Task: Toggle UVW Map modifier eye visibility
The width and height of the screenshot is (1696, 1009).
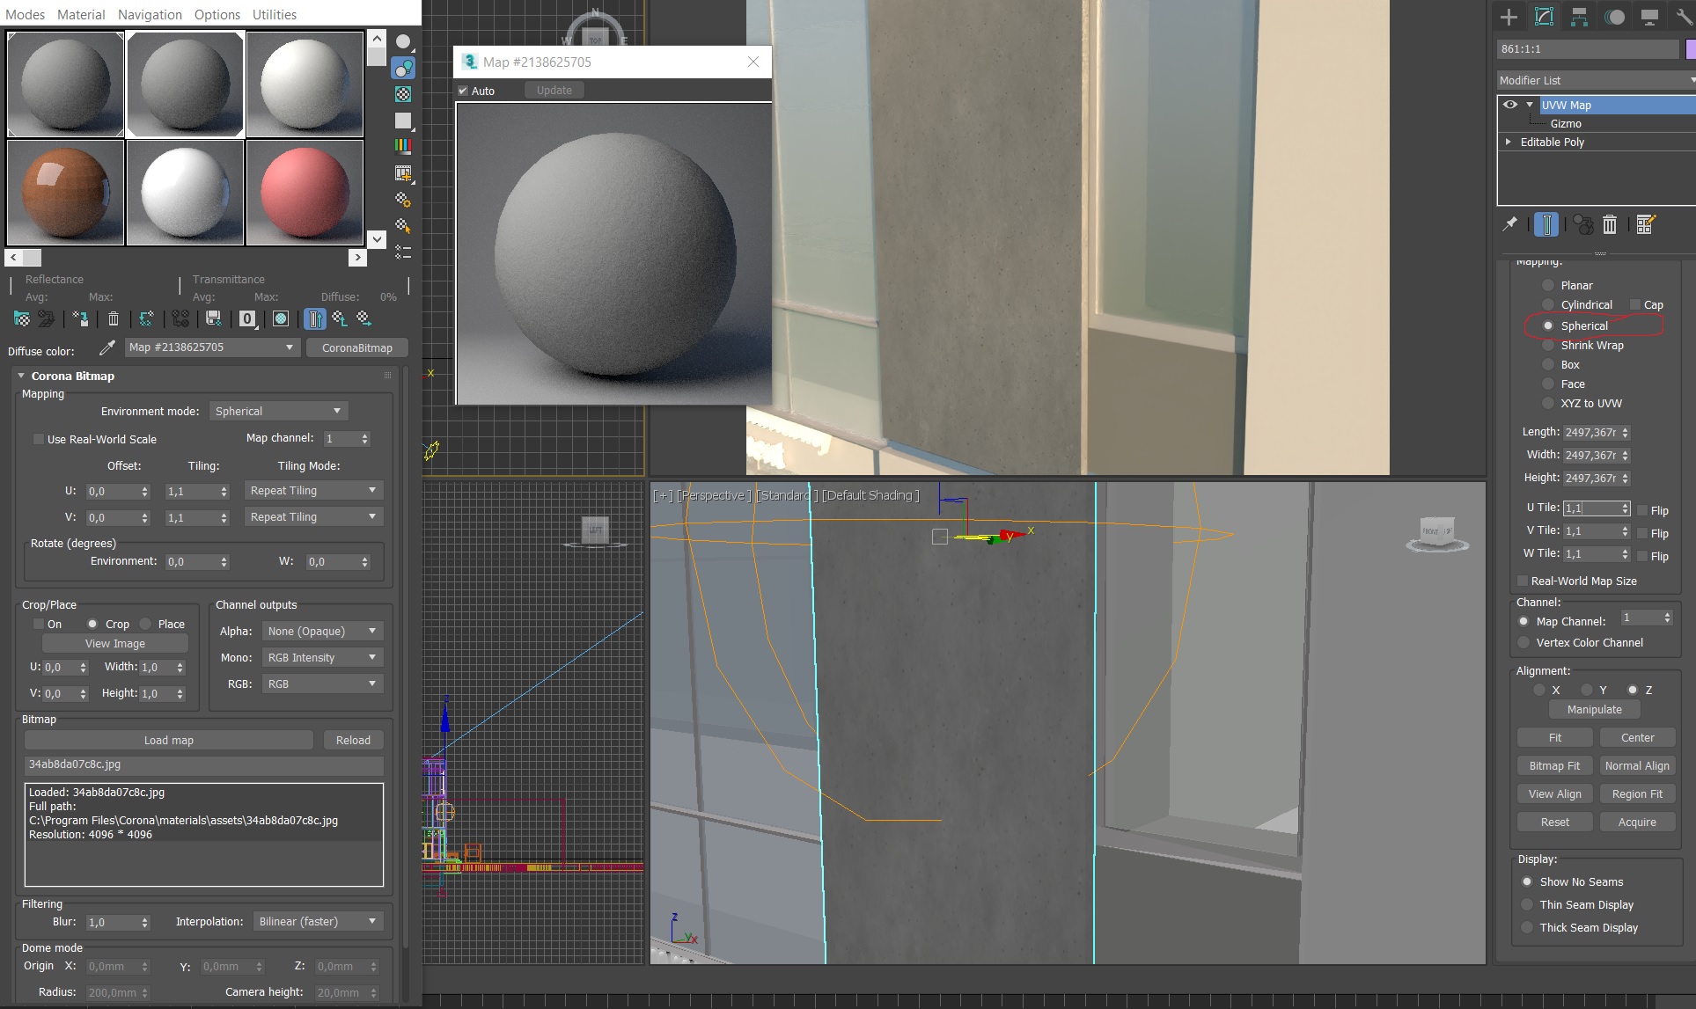Action: coord(1510,105)
